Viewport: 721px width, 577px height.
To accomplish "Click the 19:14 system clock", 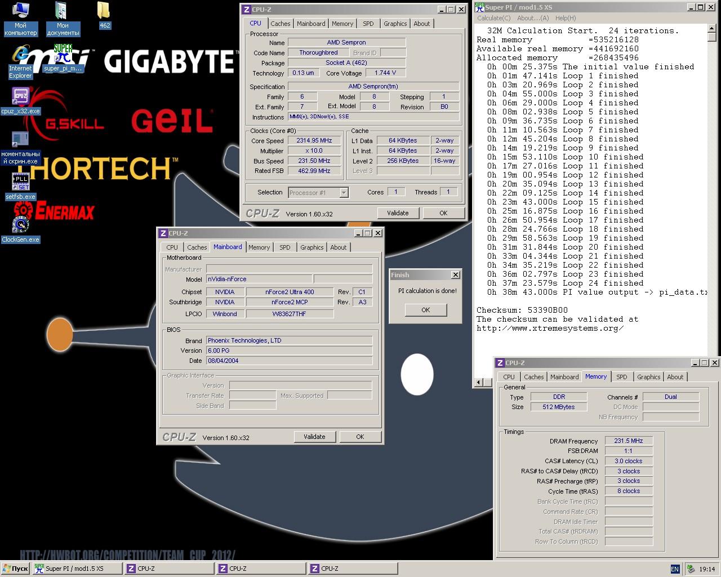I will tap(707, 569).
